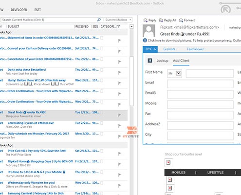This screenshot has width=241, height=195.
Task: Flag the Celebrating 3 years of #MotoLove email
Action: point(119,126)
